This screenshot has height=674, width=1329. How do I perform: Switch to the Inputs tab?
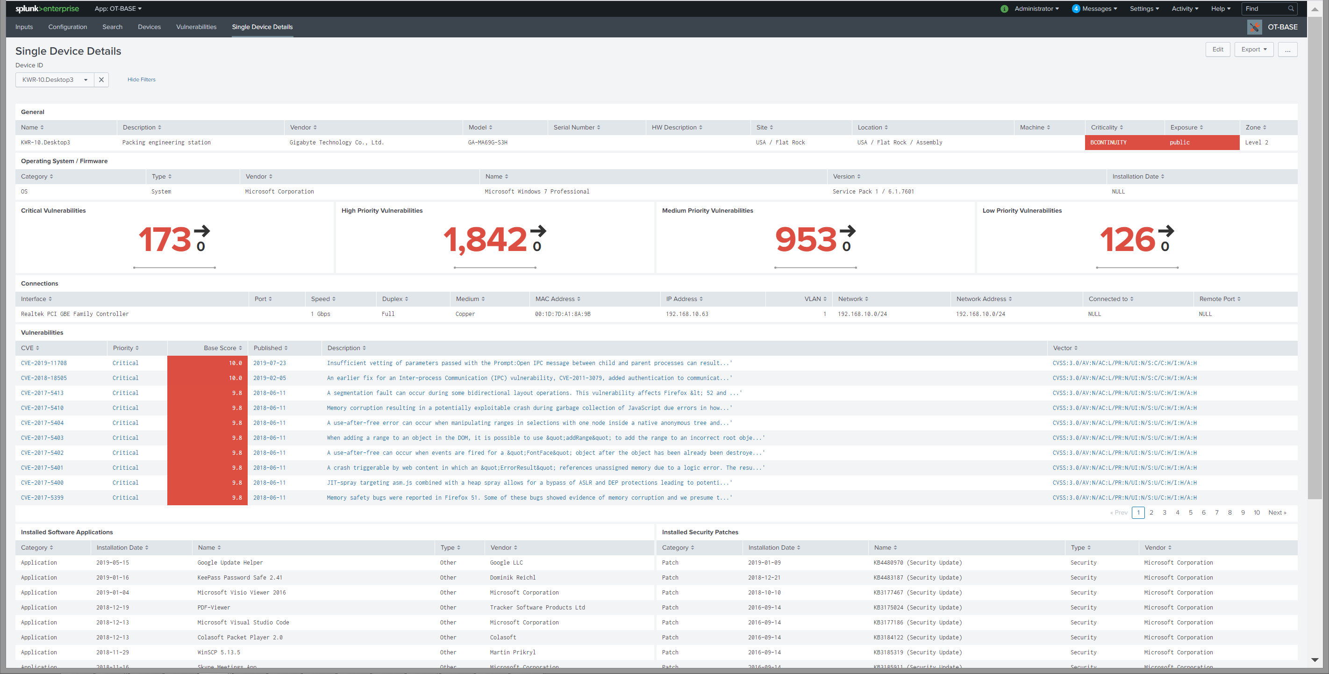pos(24,27)
